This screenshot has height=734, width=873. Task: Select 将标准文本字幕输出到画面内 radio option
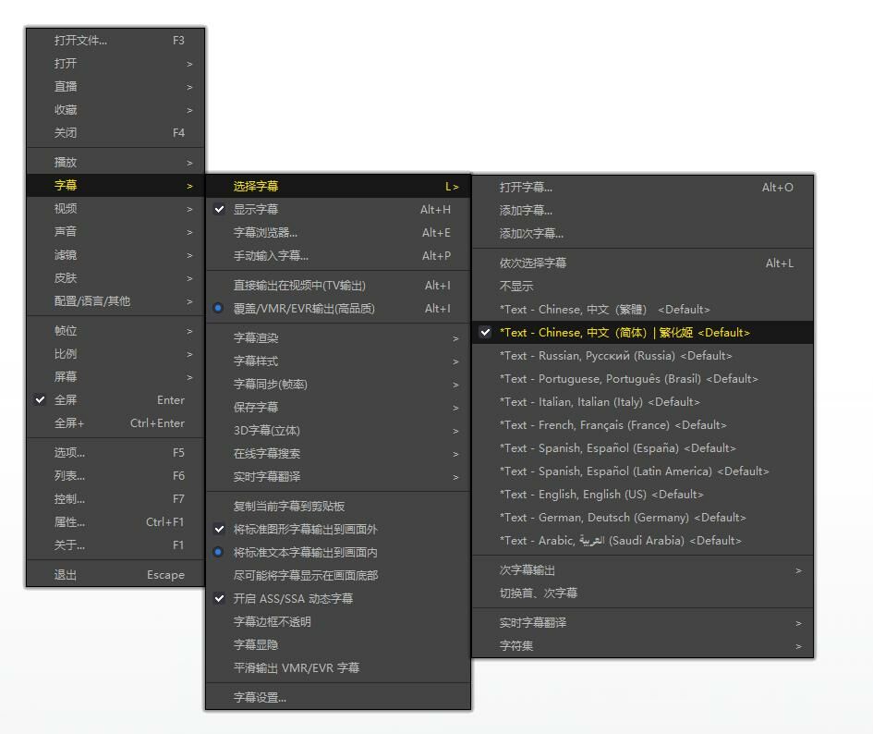305,553
